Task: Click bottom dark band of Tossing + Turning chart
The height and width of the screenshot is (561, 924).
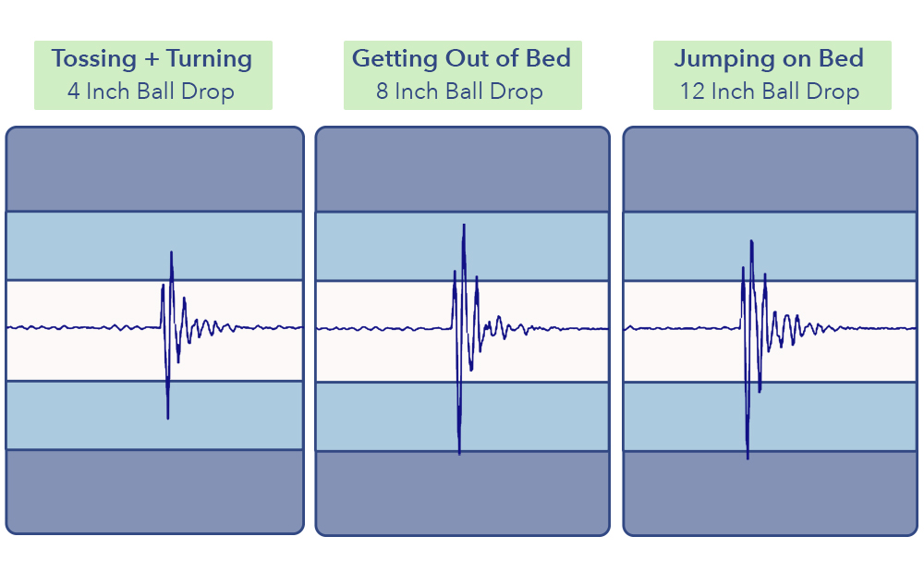Action: point(155,492)
